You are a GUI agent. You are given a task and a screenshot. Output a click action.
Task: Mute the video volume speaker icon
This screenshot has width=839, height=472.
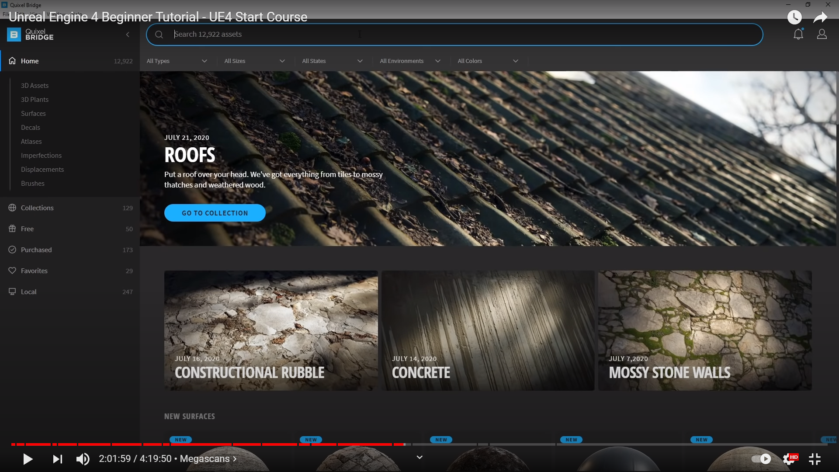(x=83, y=459)
